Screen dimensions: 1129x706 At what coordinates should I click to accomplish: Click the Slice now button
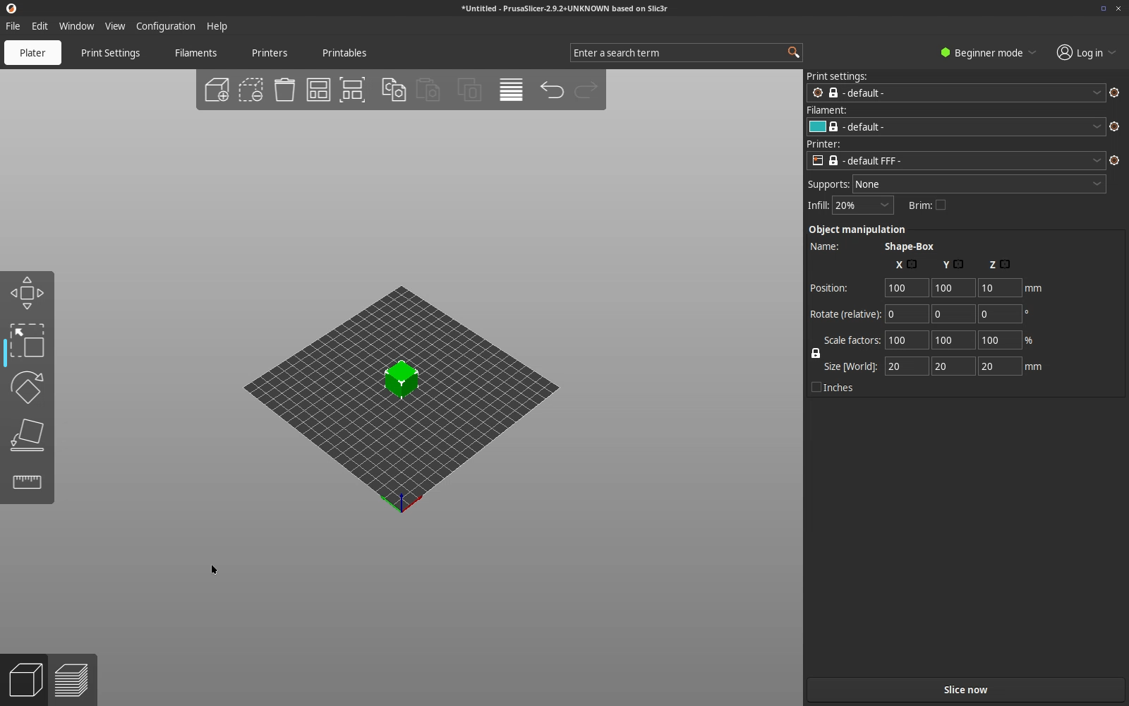click(965, 690)
